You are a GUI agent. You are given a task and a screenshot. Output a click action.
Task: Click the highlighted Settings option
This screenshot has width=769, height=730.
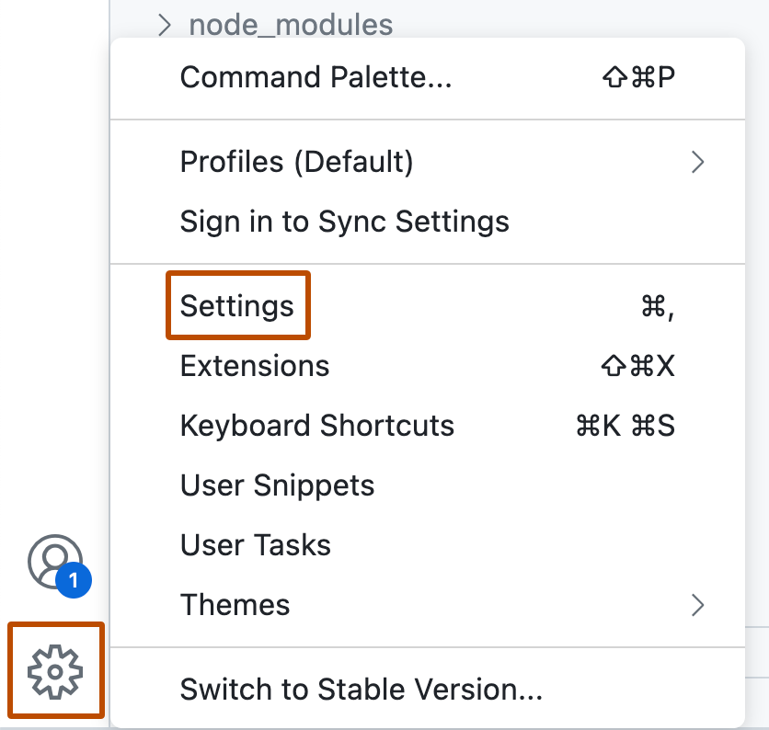click(x=237, y=305)
